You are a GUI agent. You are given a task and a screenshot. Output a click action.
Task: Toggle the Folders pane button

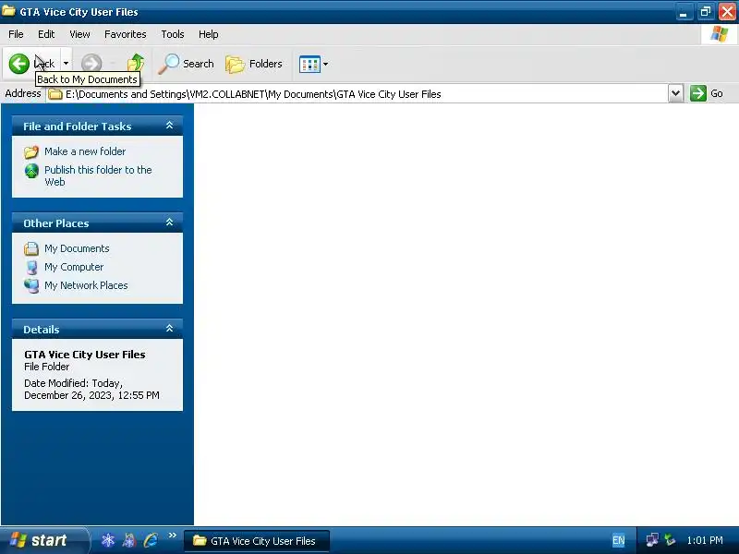click(x=254, y=64)
